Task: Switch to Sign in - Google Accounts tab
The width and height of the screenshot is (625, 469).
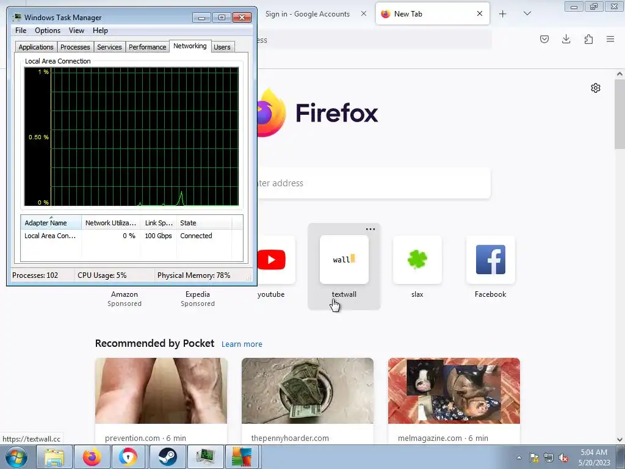Action: (x=308, y=14)
